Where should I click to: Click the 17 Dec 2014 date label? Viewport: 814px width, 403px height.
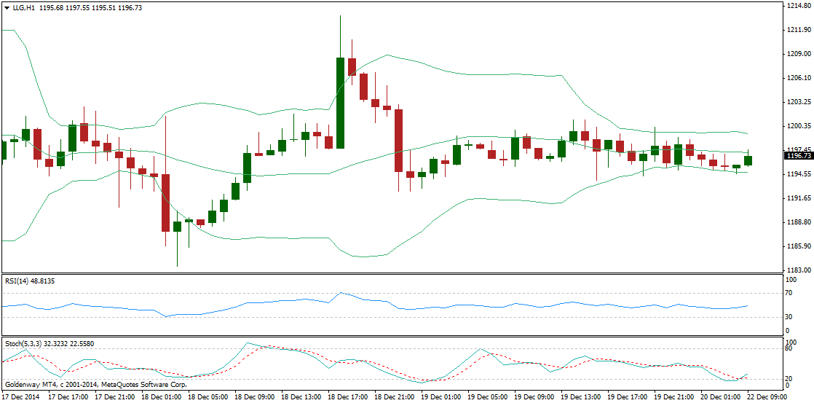22,398
